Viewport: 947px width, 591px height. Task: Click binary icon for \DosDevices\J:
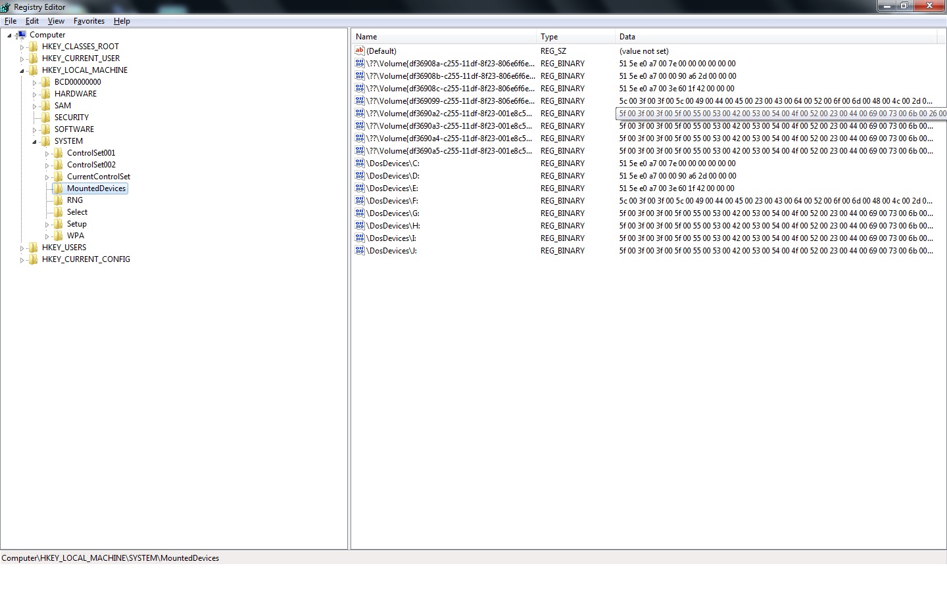coord(360,250)
